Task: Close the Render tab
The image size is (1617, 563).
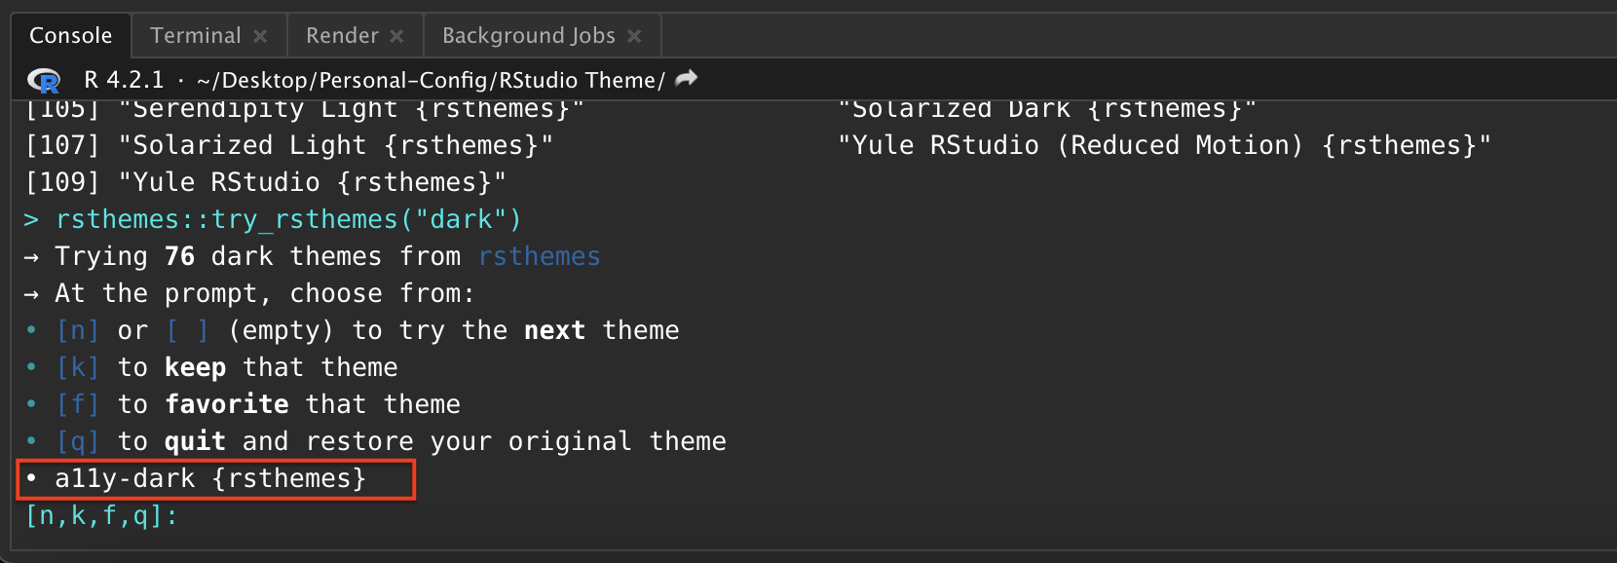Action: click(396, 36)
